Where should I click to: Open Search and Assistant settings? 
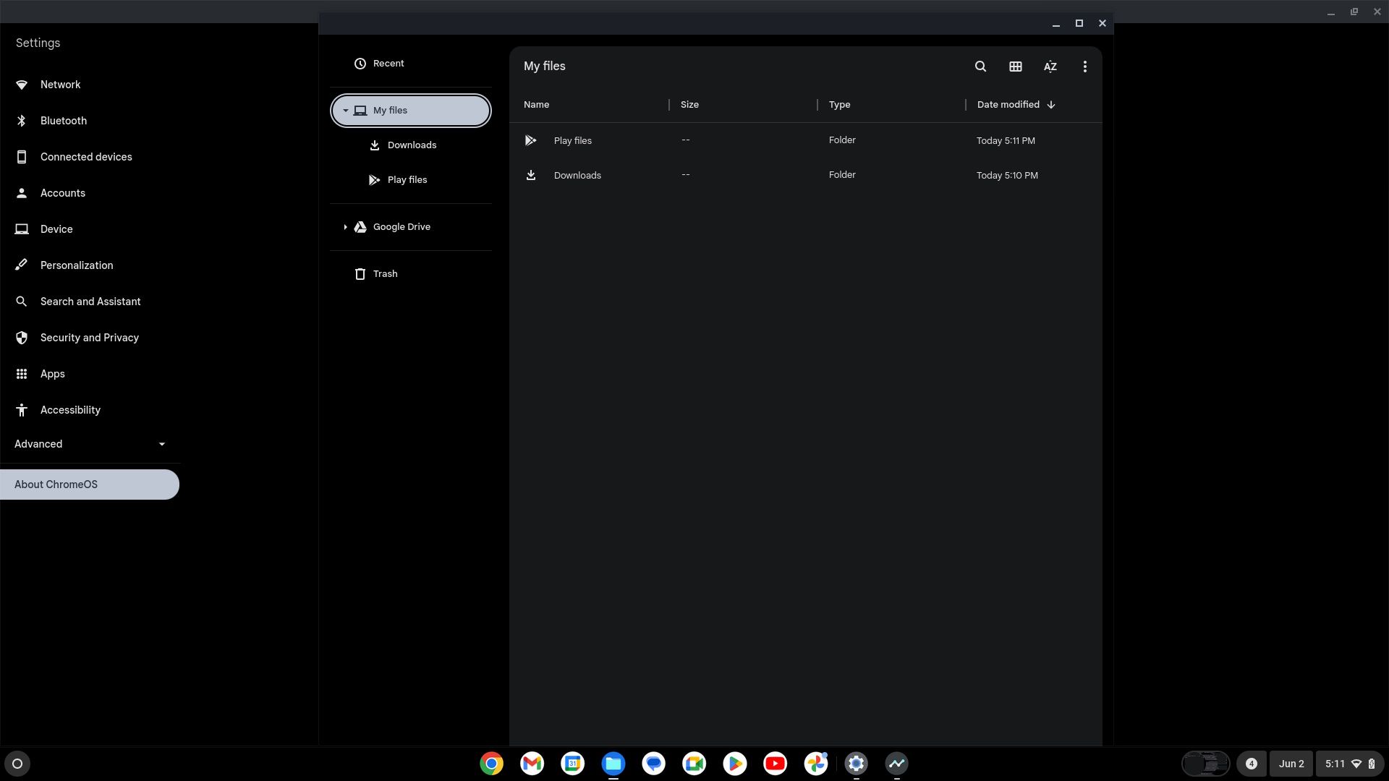point(90,302)
